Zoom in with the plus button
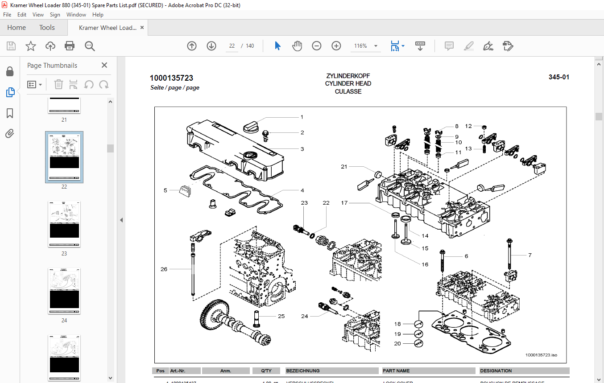 coord(336,46)
